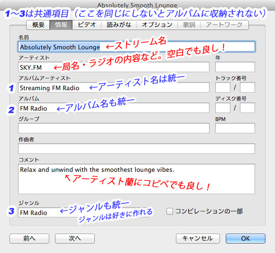Open the ビデオ tab
This screenshot has width=275, height=253.
tap(87, 25)
